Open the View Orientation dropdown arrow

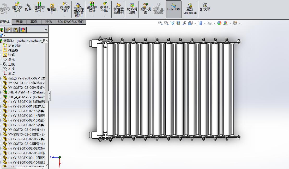pos(195,23)
